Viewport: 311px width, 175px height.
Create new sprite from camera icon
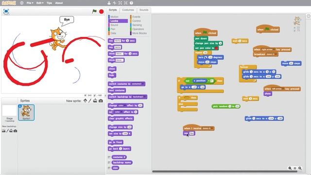coord(101,101)
